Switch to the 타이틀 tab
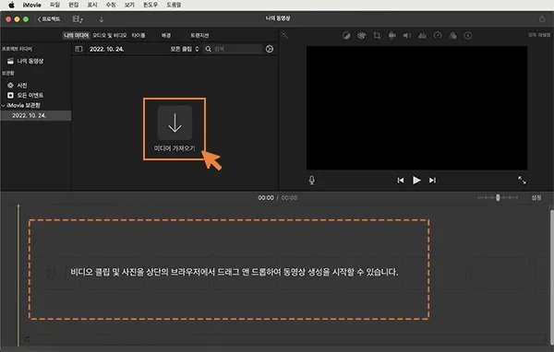 click(138, 35)
